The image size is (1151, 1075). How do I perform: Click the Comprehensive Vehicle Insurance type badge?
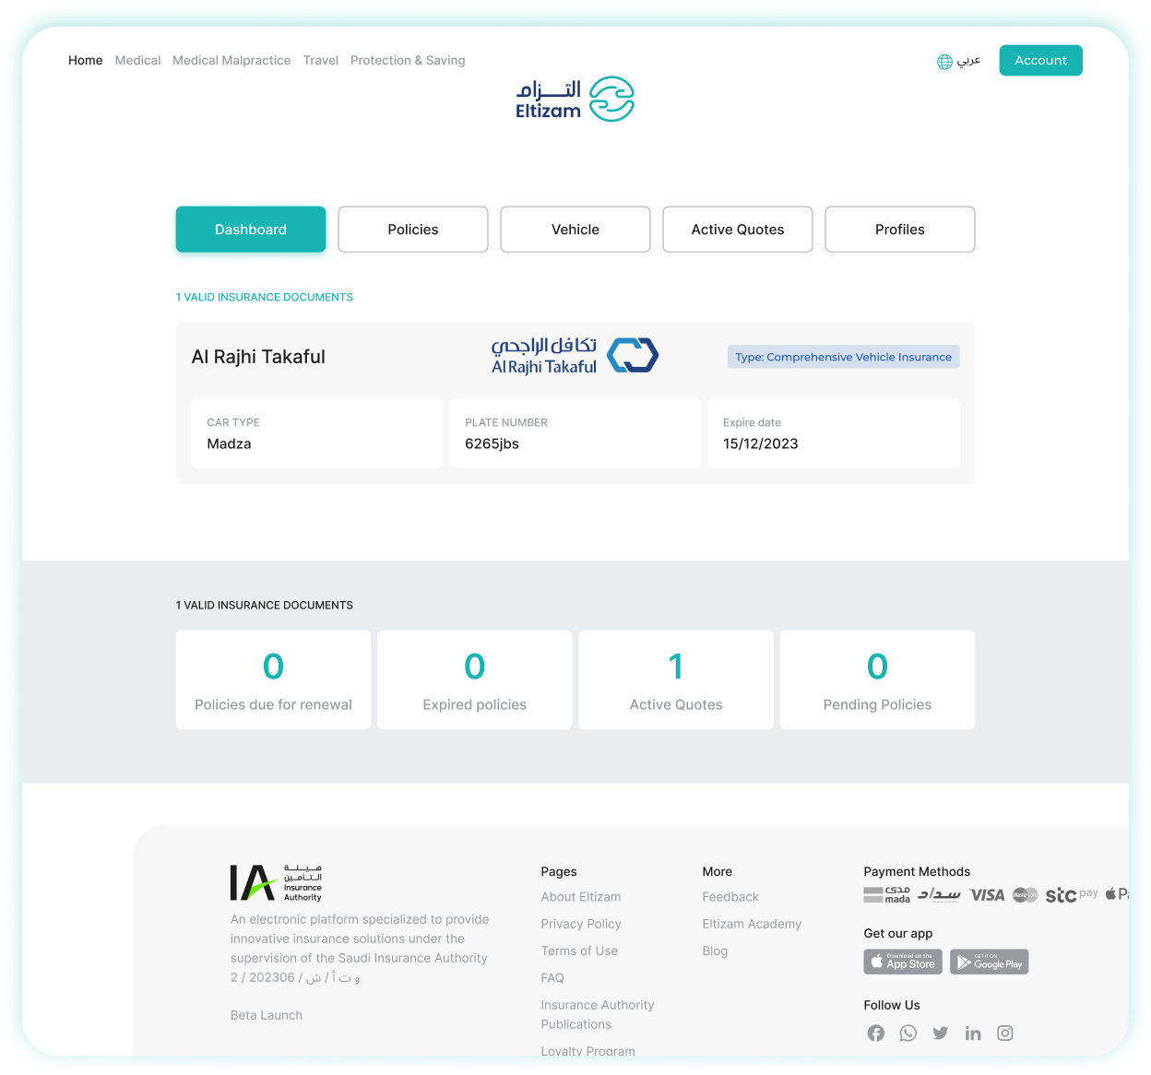(844, 357)
